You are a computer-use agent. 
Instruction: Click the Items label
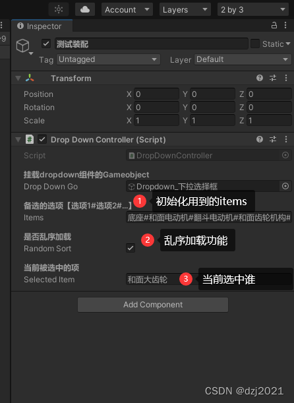[34, 218]
